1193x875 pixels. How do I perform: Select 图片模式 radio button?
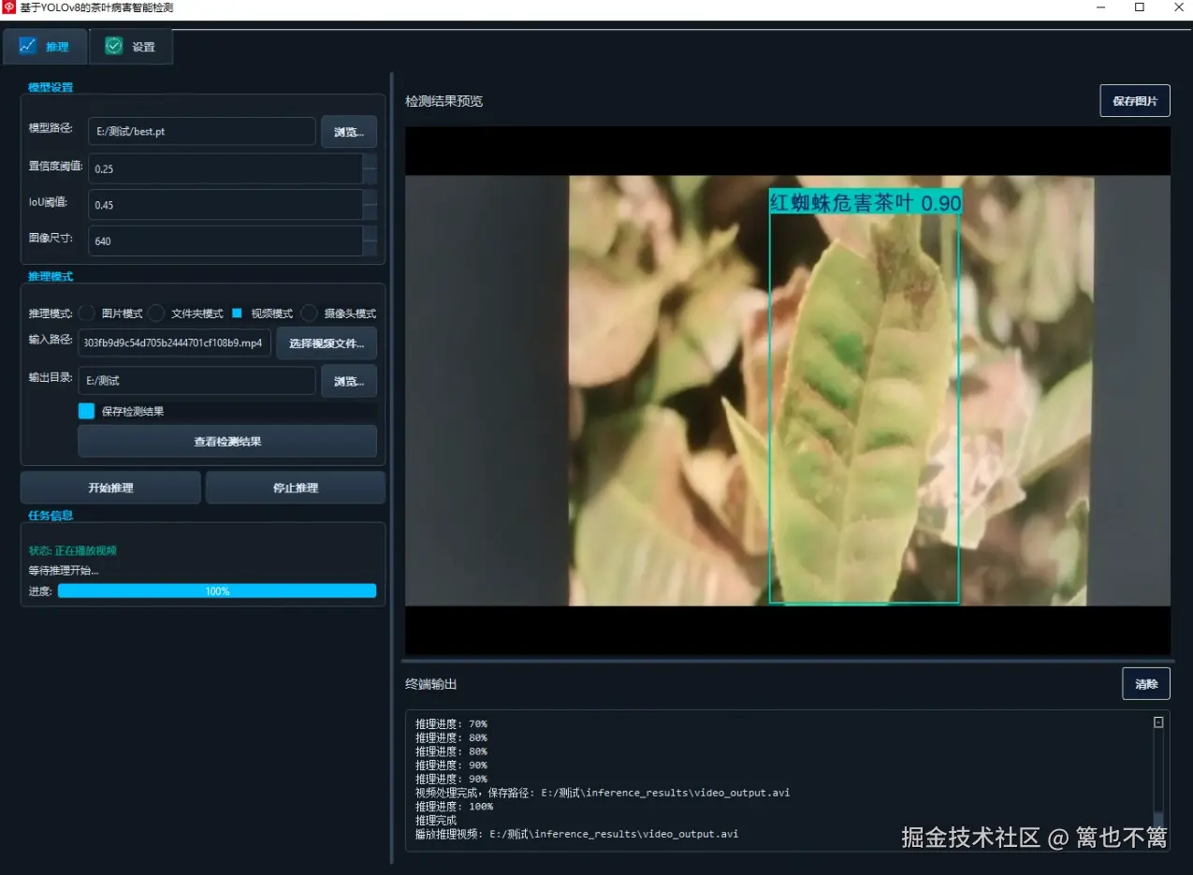(87, 314)
